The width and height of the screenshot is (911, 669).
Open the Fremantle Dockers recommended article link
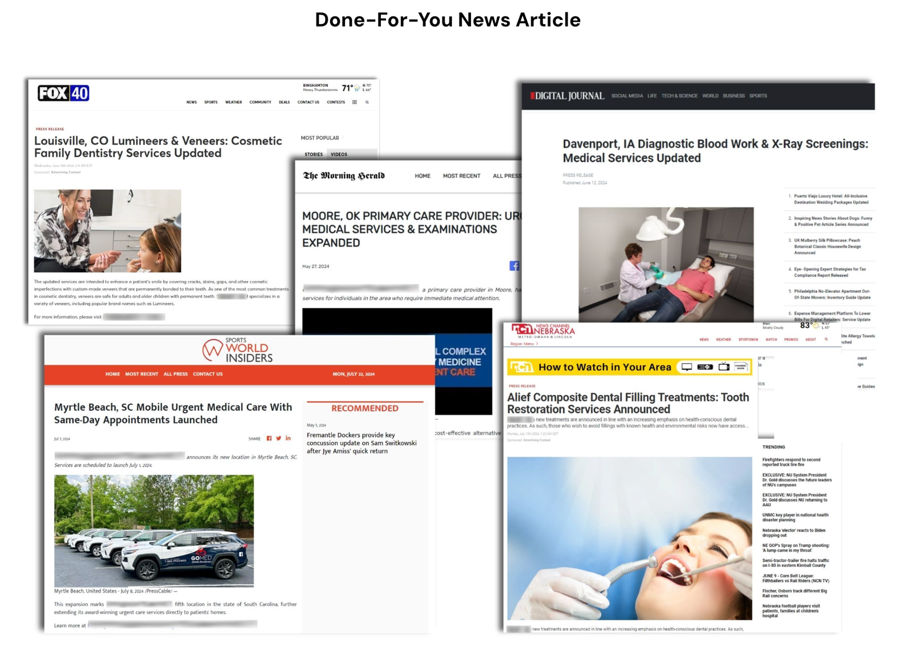pos(362,443)
